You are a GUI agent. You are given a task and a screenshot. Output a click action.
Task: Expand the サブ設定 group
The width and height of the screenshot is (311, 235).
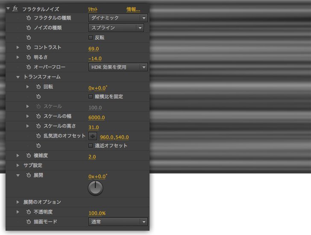(x=18, y=165)
